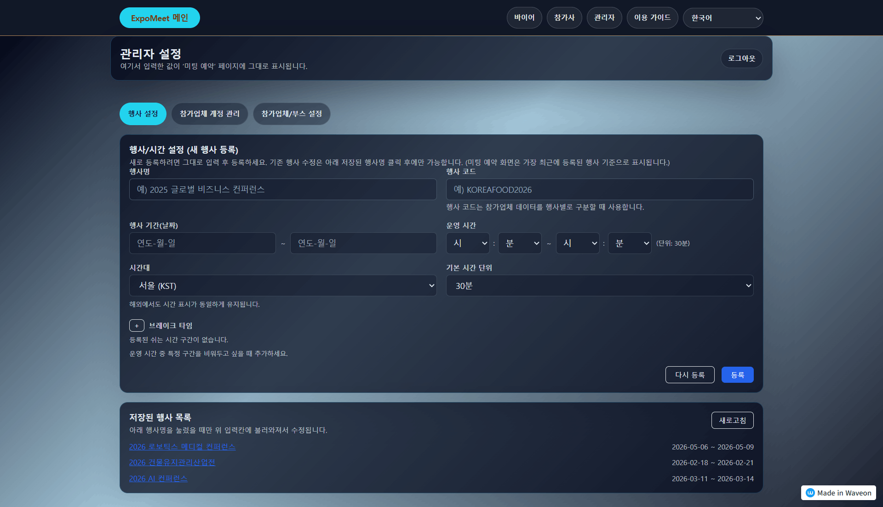Viewport: 883px width, 507px height.
Task: Click the 행사명 input field
Action: point(283,190)
